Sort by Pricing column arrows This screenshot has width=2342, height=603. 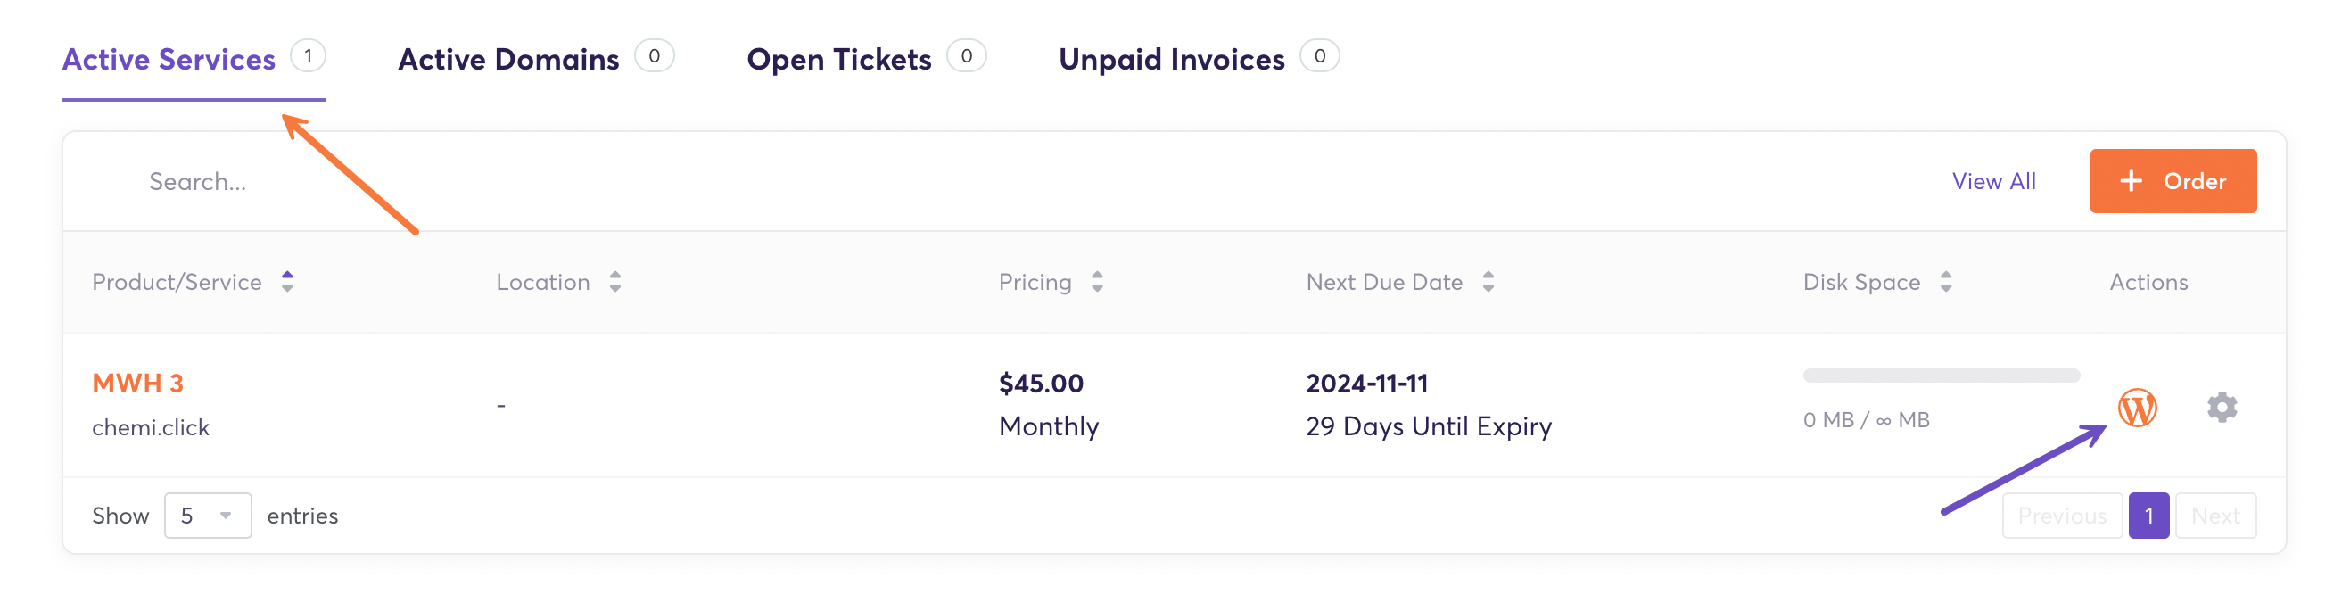(1097, 282)
